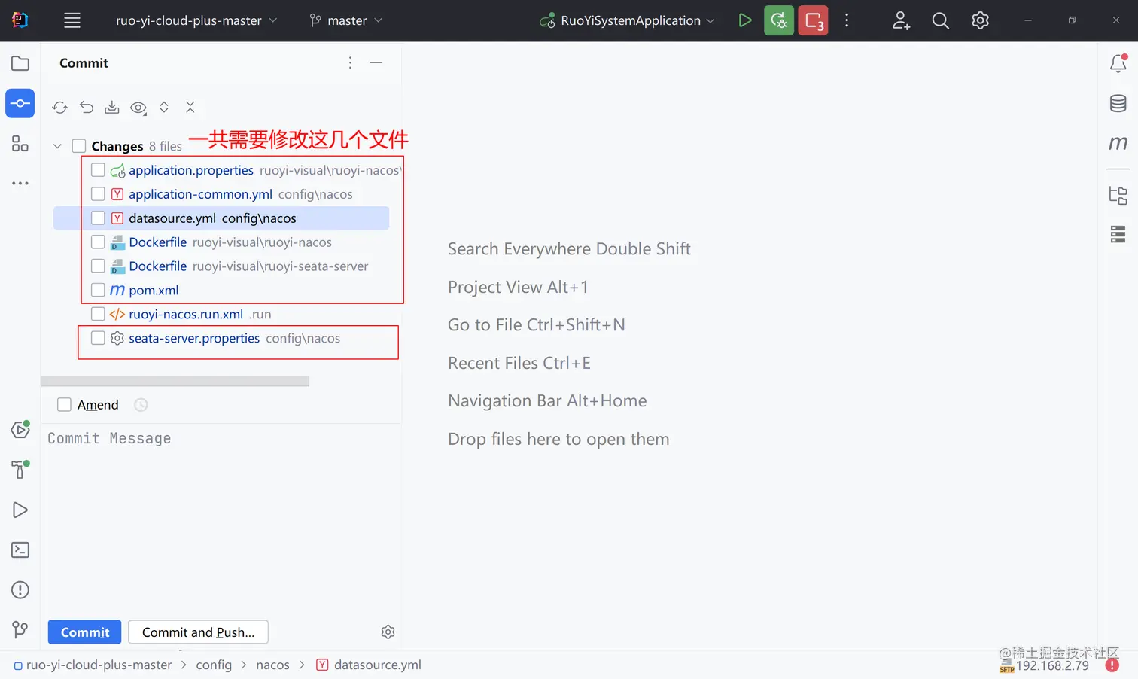Viewport: 1138px width, 679px height.
Task: Click the datasource.yml breadcrumb
Action: [369, 665]
